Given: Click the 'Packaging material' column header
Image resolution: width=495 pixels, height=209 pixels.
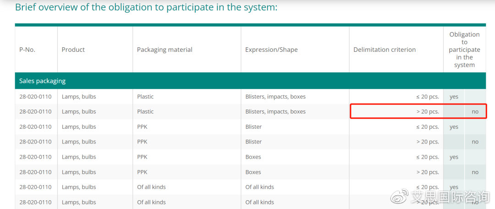Looking at the screenshot, I should pyautogui.click(x=165, y=49).
